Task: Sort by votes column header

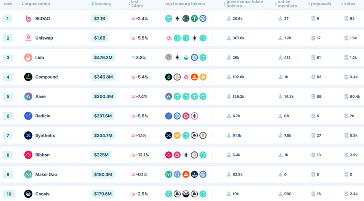Action: [x=348, y=4]
